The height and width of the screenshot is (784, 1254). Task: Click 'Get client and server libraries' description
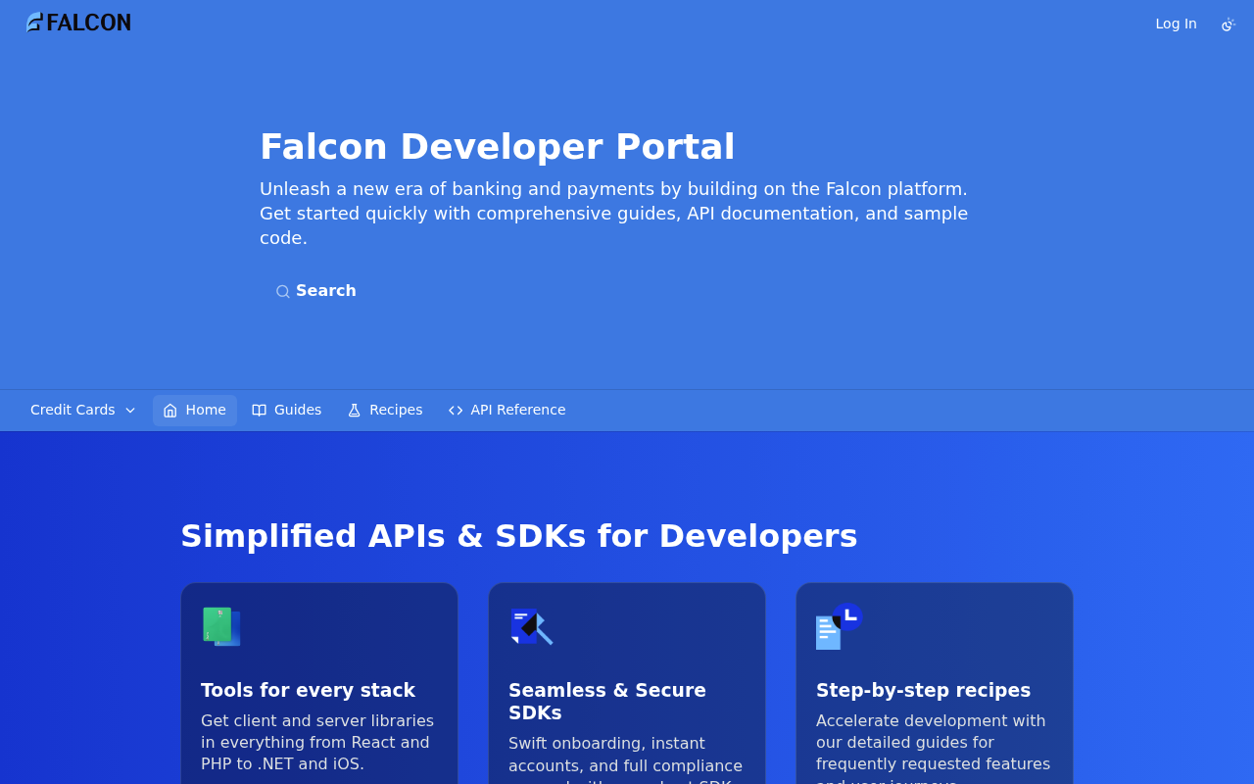pyautogui.click(x=317, y=743)
